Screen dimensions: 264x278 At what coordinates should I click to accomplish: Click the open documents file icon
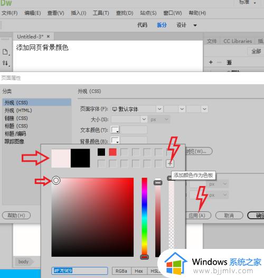pyautogui.click(x=5, y=52)
